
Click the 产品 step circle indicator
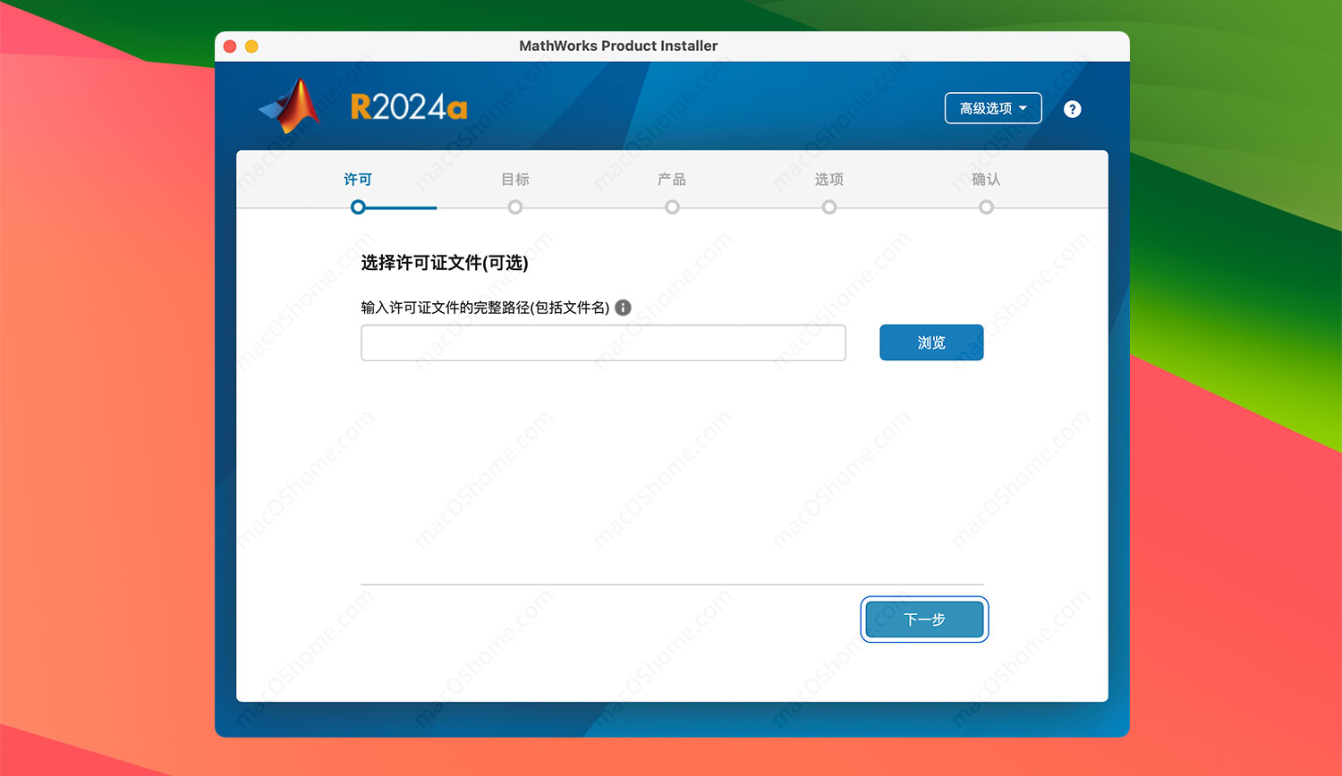click(672, 207)
